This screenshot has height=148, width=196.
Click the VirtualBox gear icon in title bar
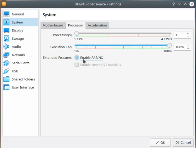click(4, 4)
